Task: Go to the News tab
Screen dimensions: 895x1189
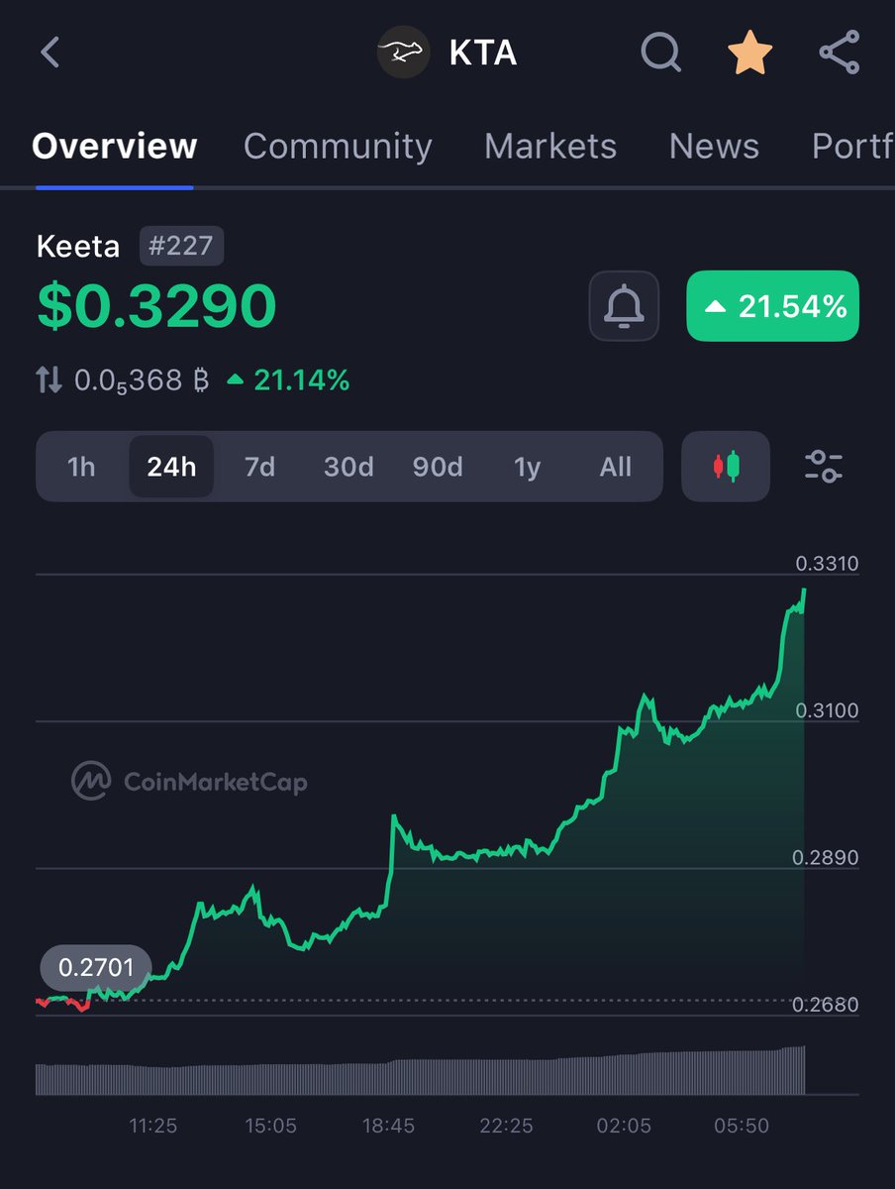Action: click(714, 147)
